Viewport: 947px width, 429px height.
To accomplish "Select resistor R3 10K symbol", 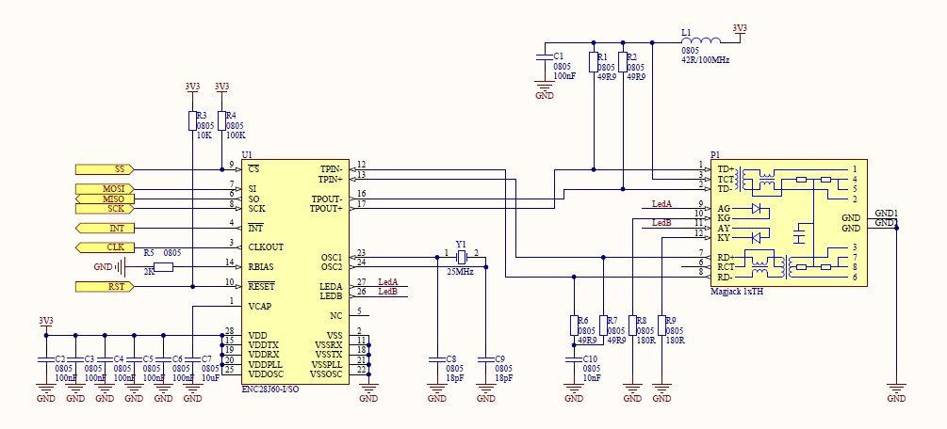I will (192, 120).
